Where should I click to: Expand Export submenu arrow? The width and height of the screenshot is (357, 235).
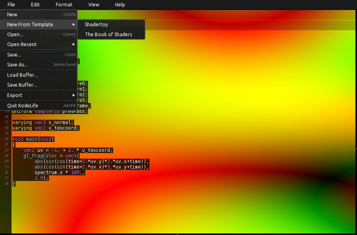[x=74, y=95]
